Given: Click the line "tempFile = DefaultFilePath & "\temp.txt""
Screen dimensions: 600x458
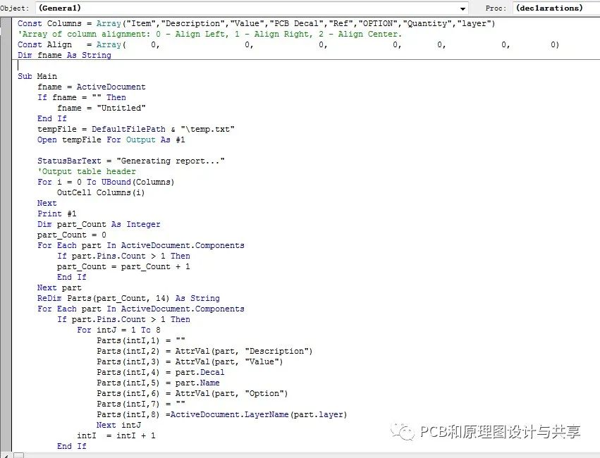Looking at the screenshot, I should click(x=136, y=129).
